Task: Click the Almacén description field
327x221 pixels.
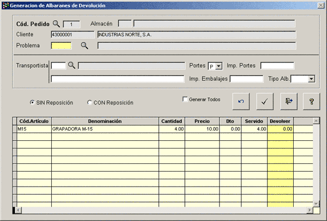Action: [215, 24]
